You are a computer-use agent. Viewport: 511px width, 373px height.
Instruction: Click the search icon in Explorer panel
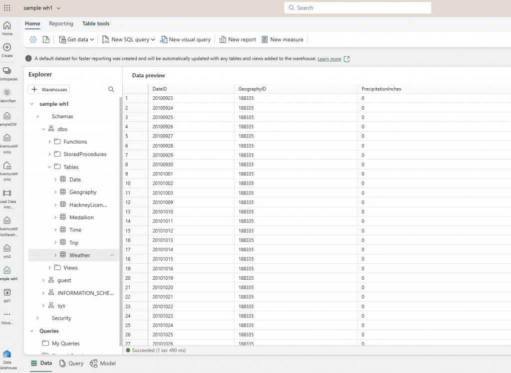[111, 89]
